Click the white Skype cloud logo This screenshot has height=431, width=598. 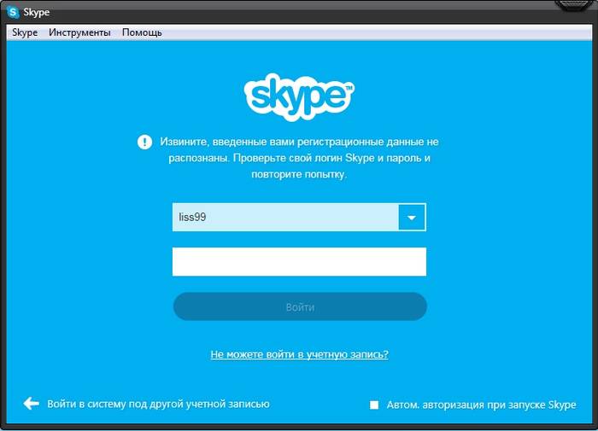pos(299,97)
